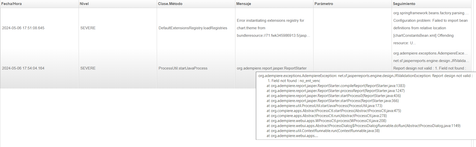Click the Mensaje column header
Screen dimensions: 476x147
[243, 4]
